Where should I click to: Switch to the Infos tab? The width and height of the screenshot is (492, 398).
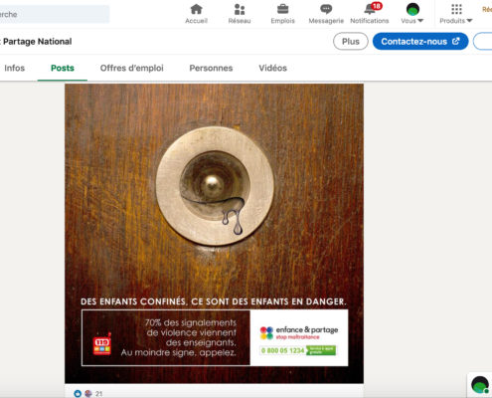tap(14, 68)
